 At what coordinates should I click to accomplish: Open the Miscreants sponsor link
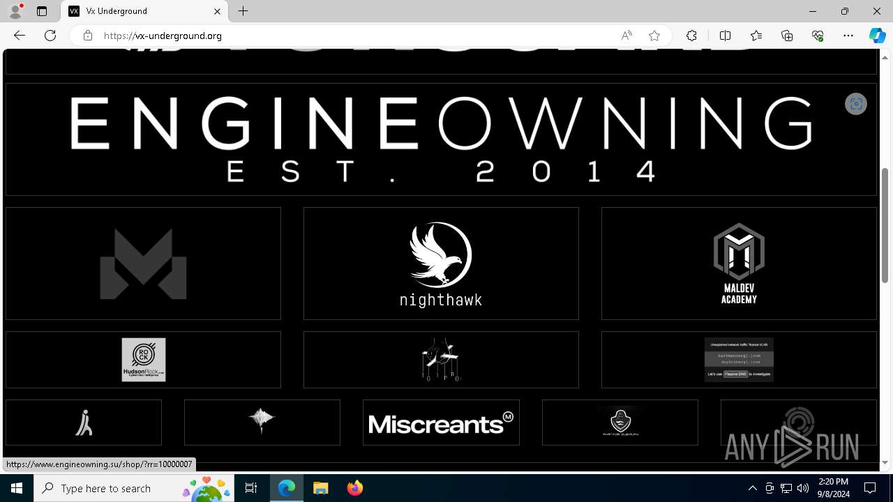click(441, 423)
